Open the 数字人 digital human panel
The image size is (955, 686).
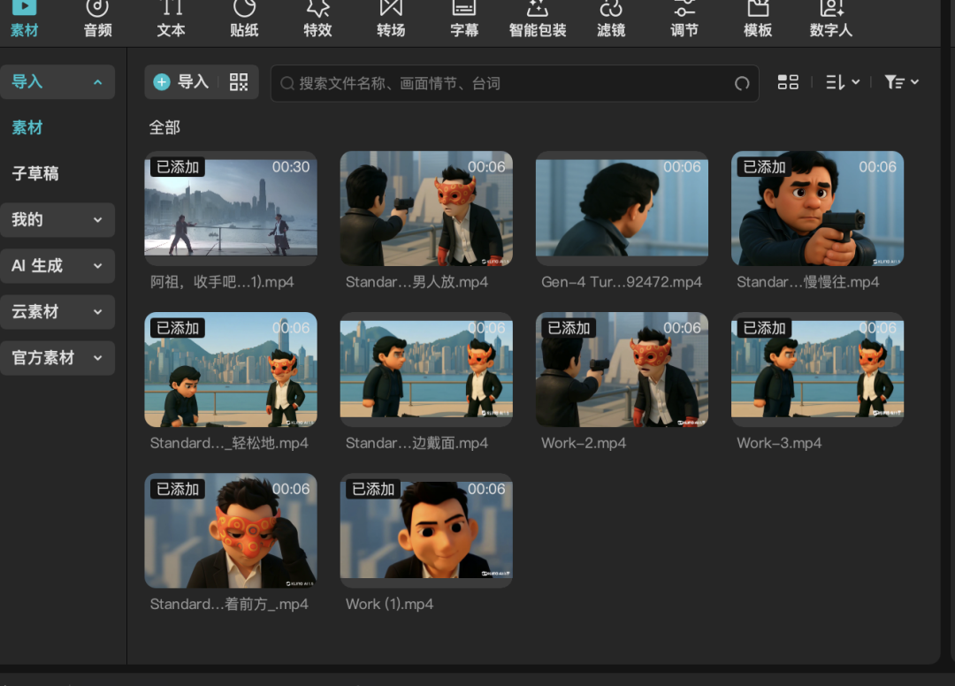coord(831,19)
